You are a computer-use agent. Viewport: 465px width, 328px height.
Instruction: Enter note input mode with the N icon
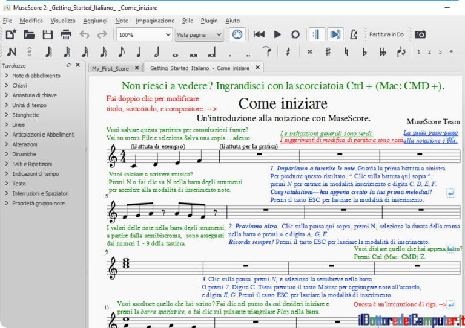12,52
